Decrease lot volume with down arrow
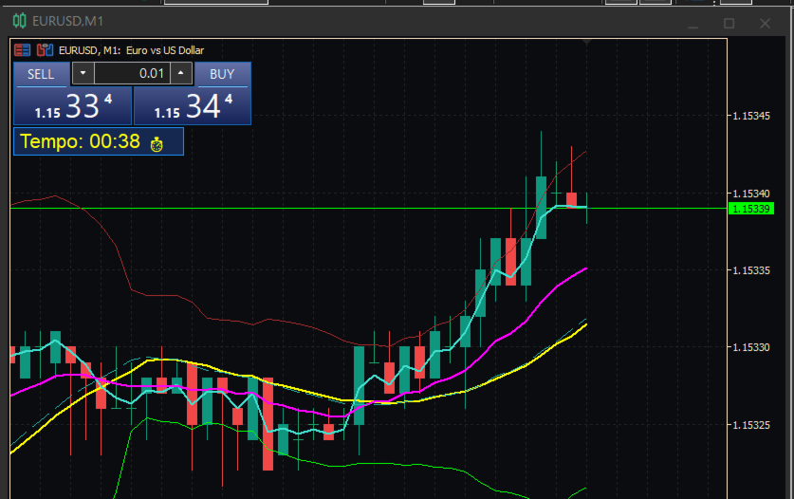 click(83, 73)
